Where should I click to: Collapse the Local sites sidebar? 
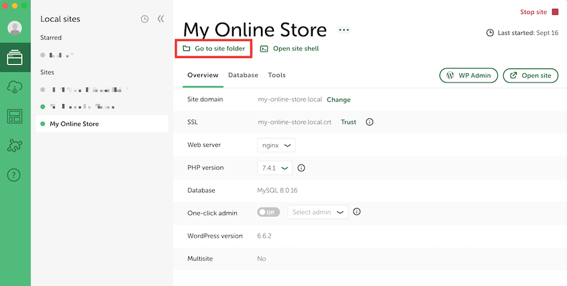(x=161, y=19)
